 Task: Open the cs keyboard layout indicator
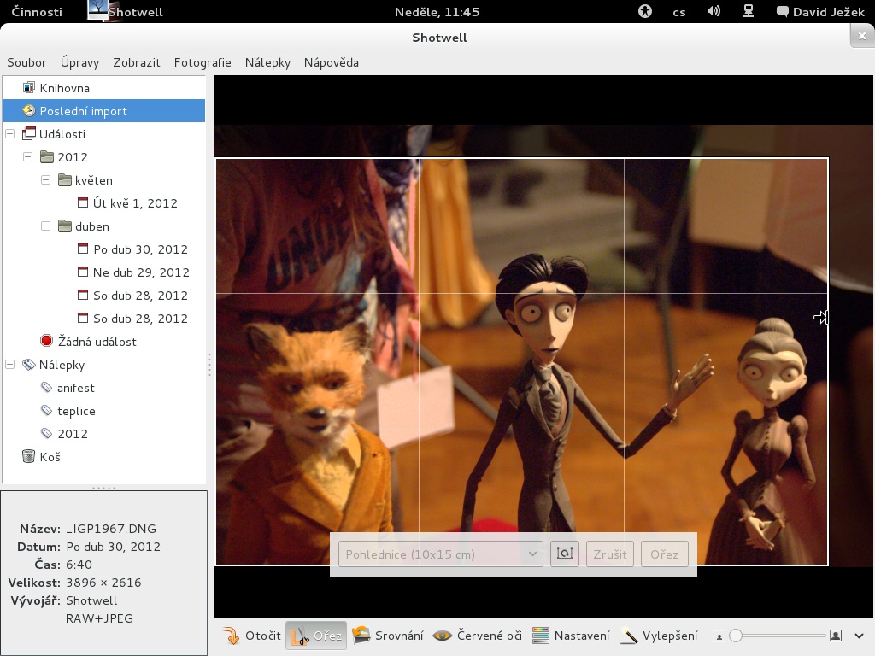click(x=679, y=12)
